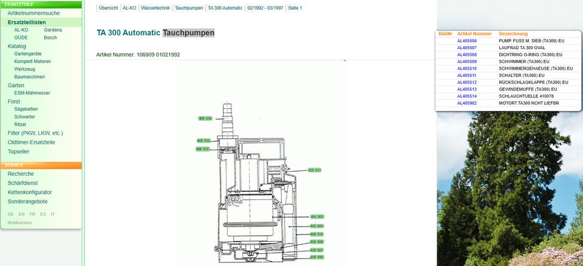Switch language to ES
Image resolution: width=583 pixels, height=266 pixels.
(x=43, y=214)
